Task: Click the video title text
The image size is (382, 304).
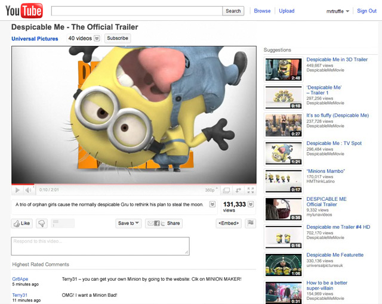Action: (x=75, y=27)
